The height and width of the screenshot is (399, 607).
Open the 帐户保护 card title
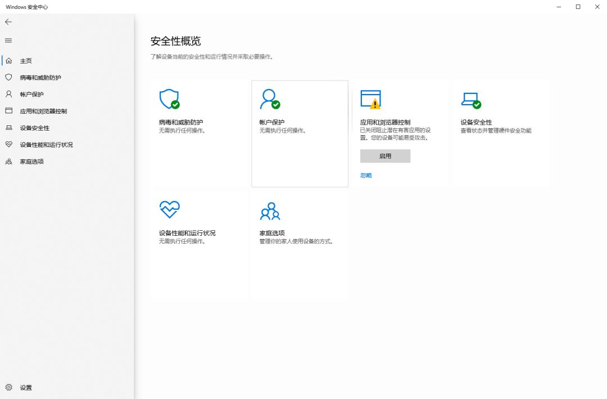272,122
